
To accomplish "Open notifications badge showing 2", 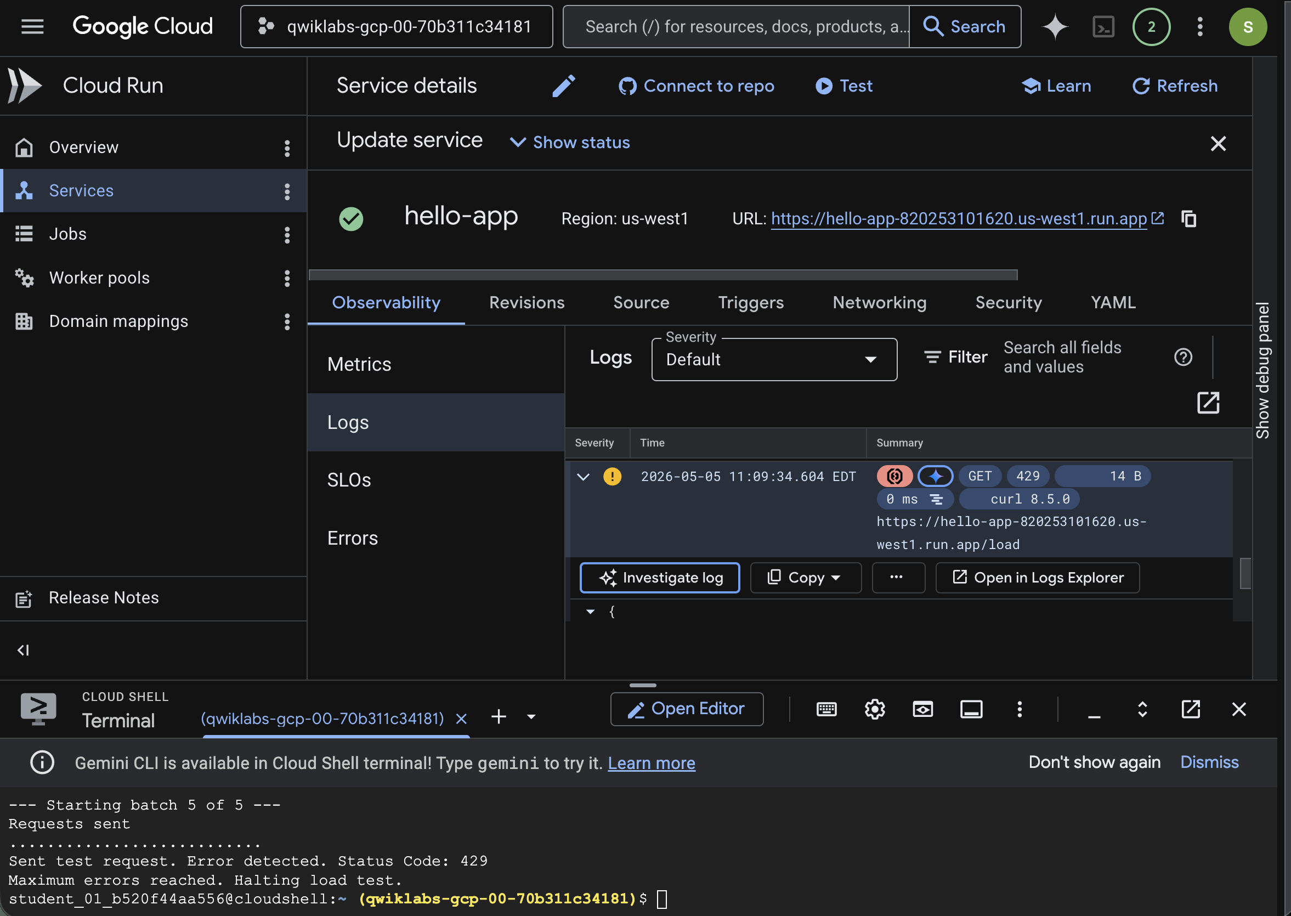I will [1151, 26].
